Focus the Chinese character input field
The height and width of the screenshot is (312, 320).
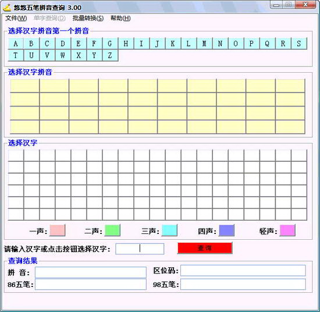[x=140, y=249]
